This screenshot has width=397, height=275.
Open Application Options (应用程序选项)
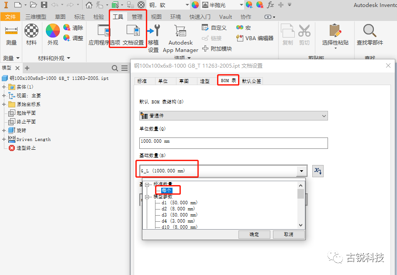104,35
